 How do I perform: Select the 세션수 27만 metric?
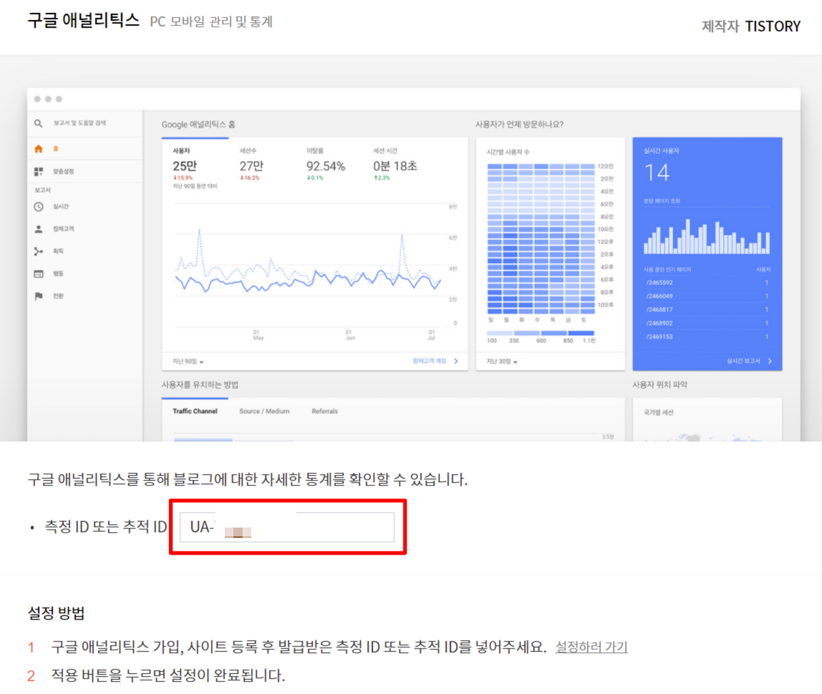click(x=252, y=164)
